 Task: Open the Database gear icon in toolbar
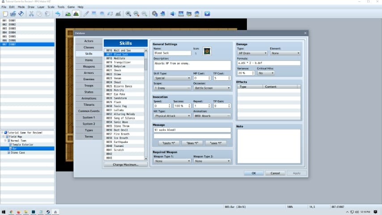[x=154, y=14]
